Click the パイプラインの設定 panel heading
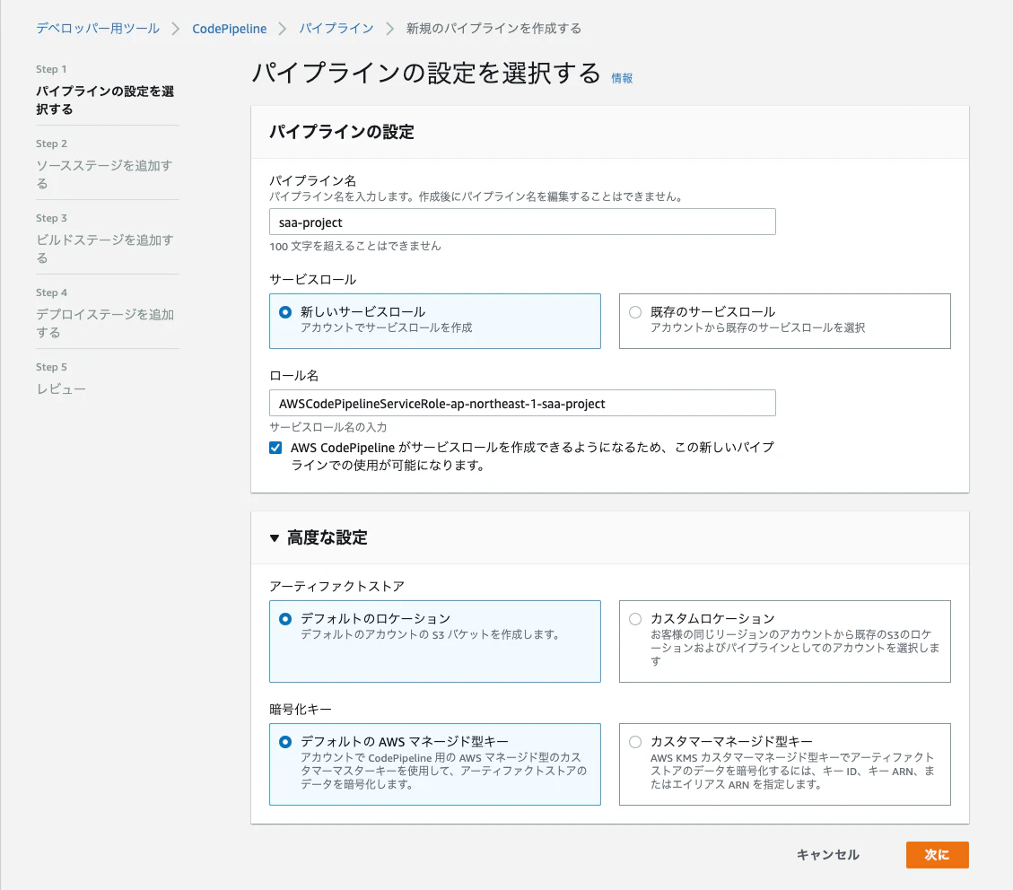 tap(342, 132)
